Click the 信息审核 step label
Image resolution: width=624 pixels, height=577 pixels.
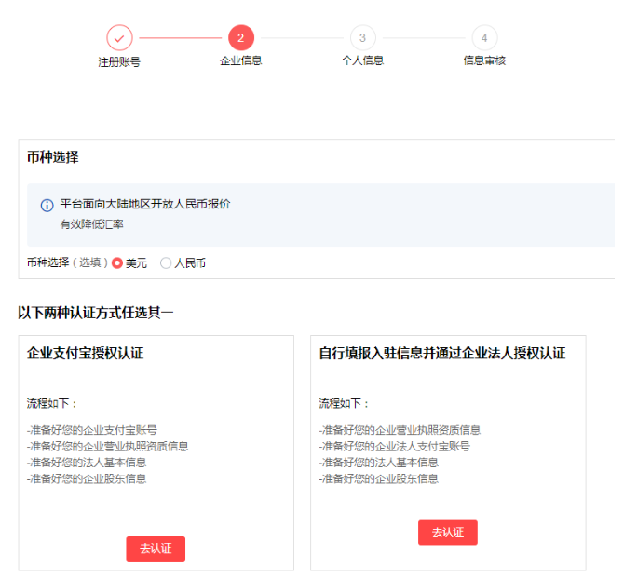click(x=484, y=60)
